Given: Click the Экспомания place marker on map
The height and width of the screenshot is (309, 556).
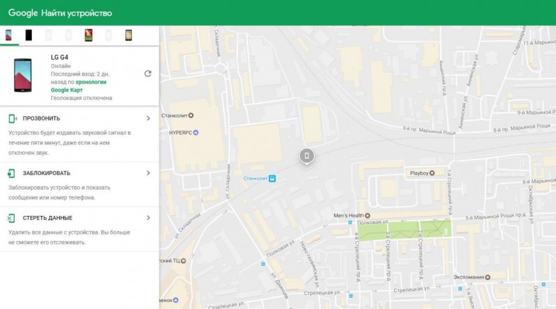Looking at the screenshot, I should tap(488, 277).
